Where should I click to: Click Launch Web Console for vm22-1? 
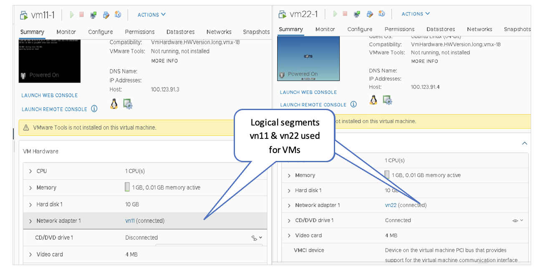point(308,92)
